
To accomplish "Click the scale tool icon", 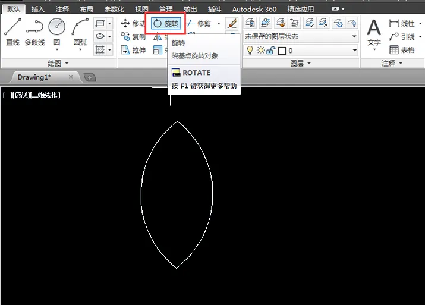I will [x=158, y=50].
